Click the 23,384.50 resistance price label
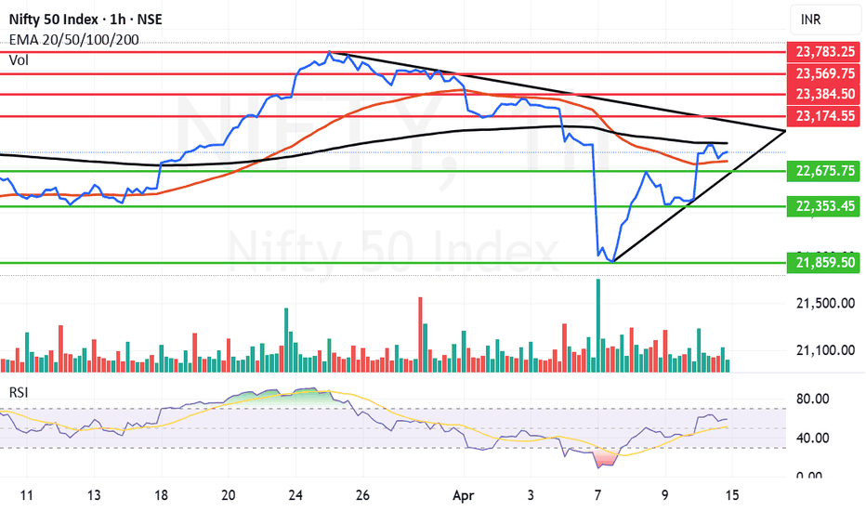This screenshot has width=866, height=511. tap(823, 94)
